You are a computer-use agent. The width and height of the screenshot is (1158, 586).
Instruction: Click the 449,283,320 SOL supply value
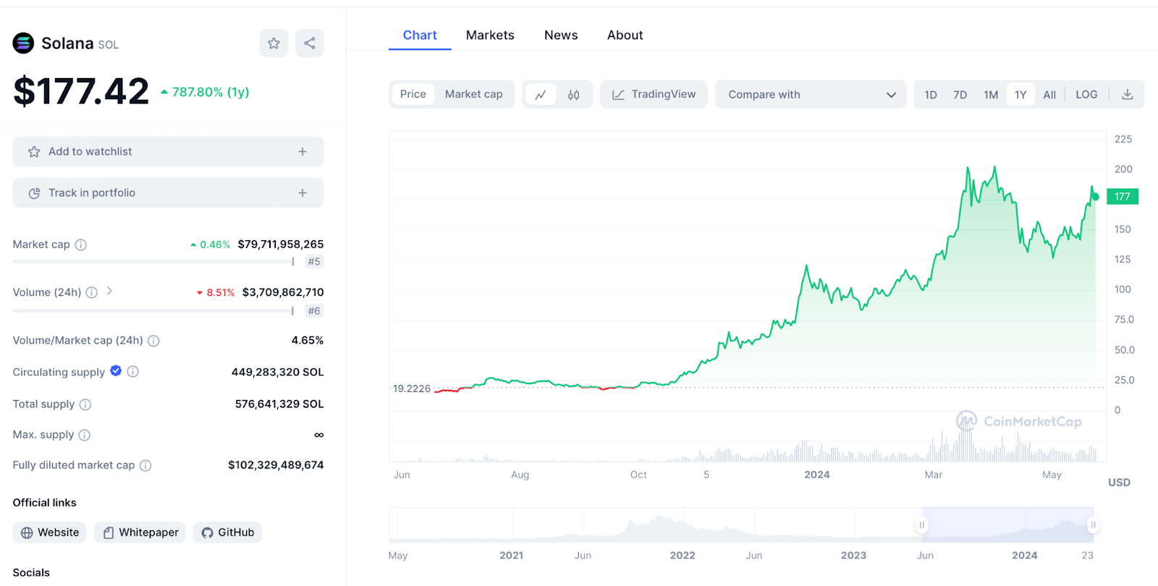[x=278, y=372]
